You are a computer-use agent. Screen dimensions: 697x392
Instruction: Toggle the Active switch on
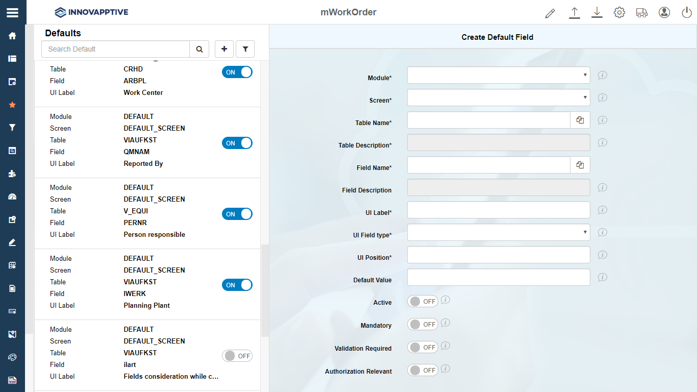pos(422,302)
